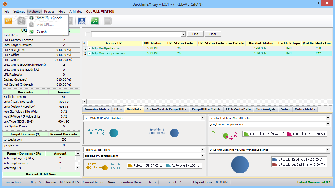This screenshot has height=188, width=335.
Task: Sort by the Backlink Status column header
Action: pos(261,43)
